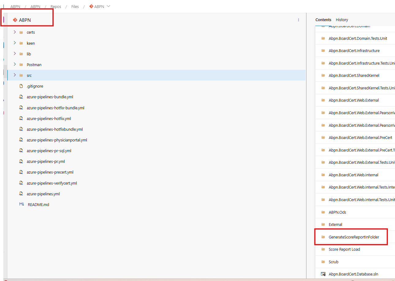
Task: Click the first ABPN breadcrumb link
Action: click(15, 6)
